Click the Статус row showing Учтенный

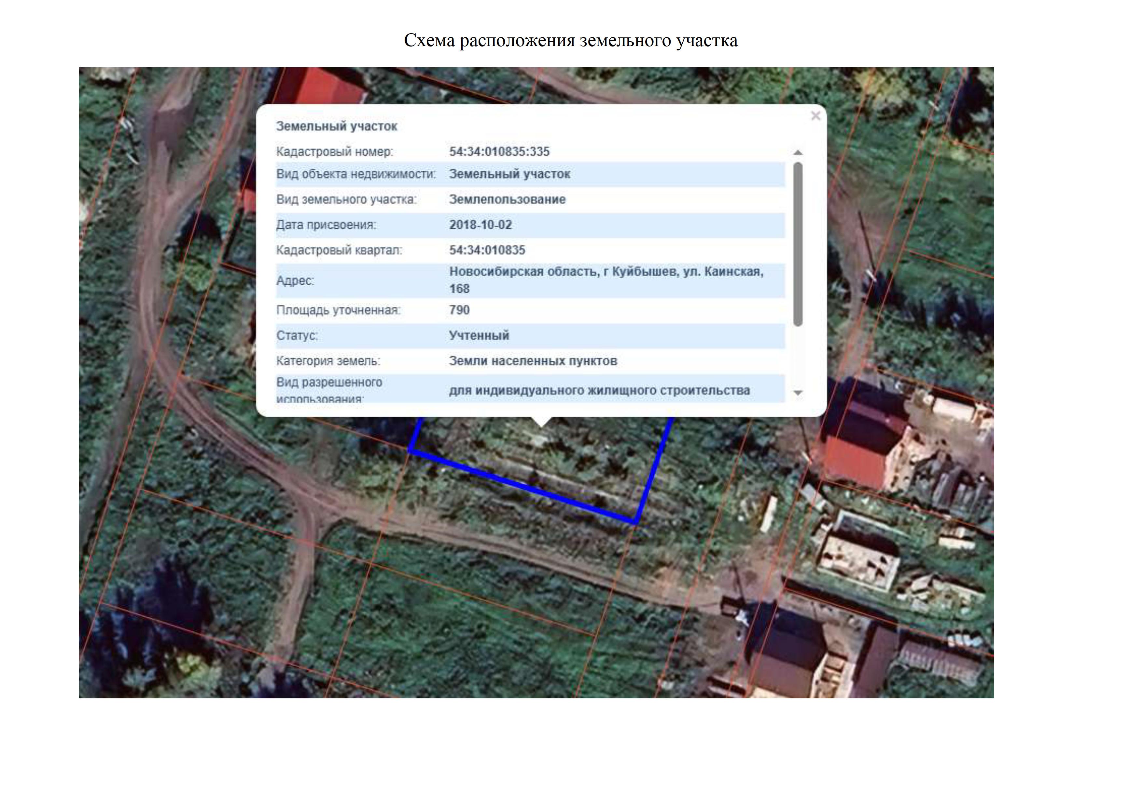pos(530,335)
